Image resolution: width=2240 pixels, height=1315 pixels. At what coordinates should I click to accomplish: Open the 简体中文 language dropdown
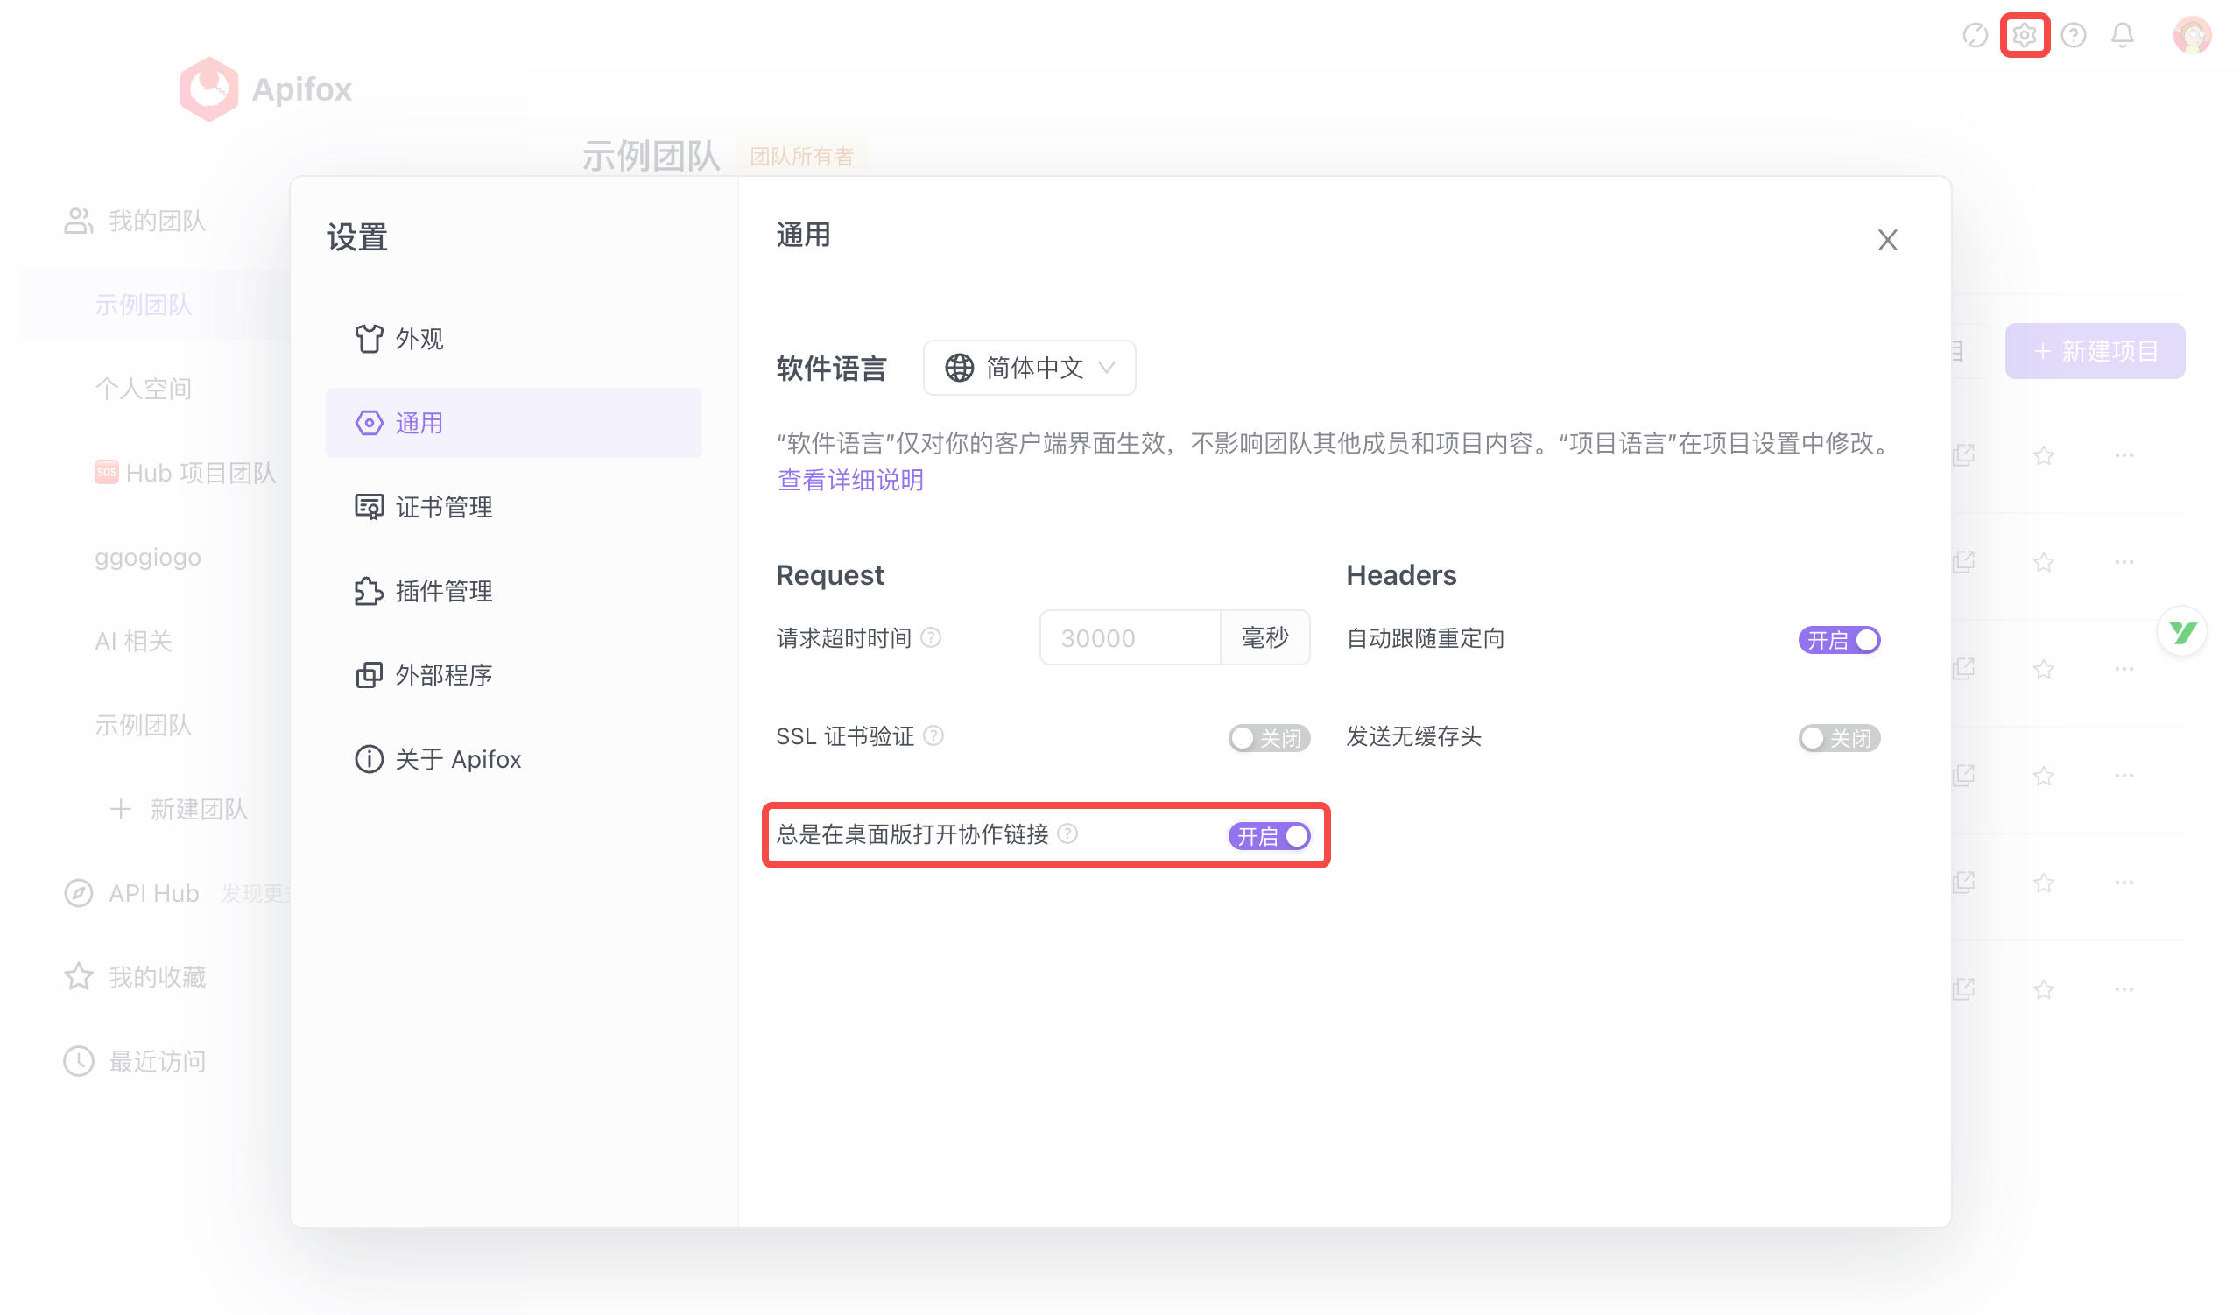point(1029,368)
